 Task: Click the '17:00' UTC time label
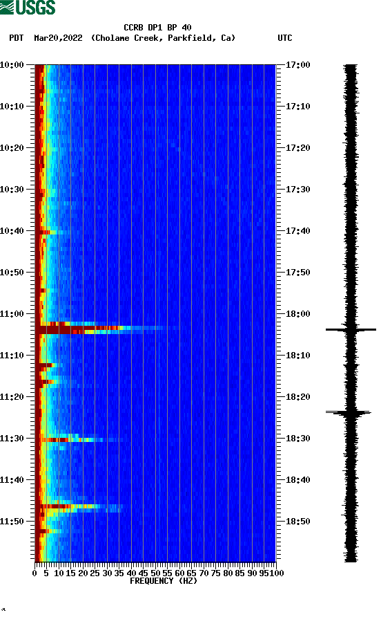pyautogui.click(x=297, y=64)
